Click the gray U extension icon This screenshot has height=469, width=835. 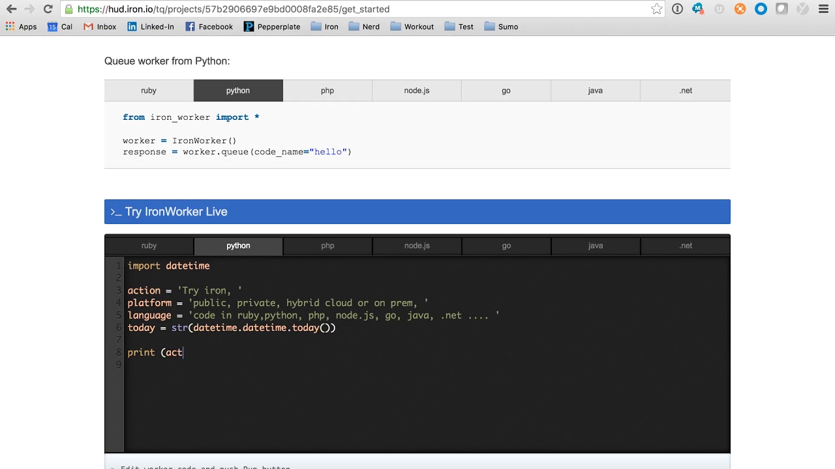pos(720,9)
